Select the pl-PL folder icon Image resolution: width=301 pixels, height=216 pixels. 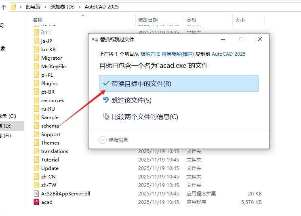coord(36,75)
